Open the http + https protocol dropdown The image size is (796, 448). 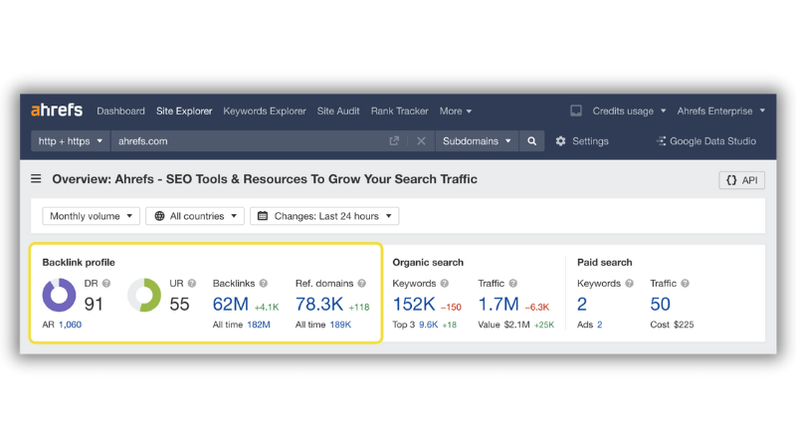click(70, 141)
